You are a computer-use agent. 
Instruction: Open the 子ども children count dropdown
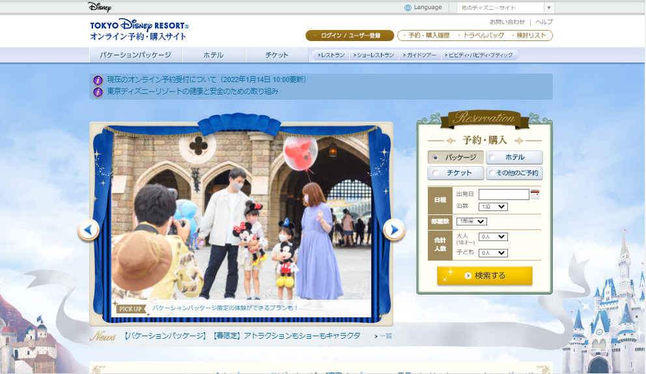(x=493, y=253)
